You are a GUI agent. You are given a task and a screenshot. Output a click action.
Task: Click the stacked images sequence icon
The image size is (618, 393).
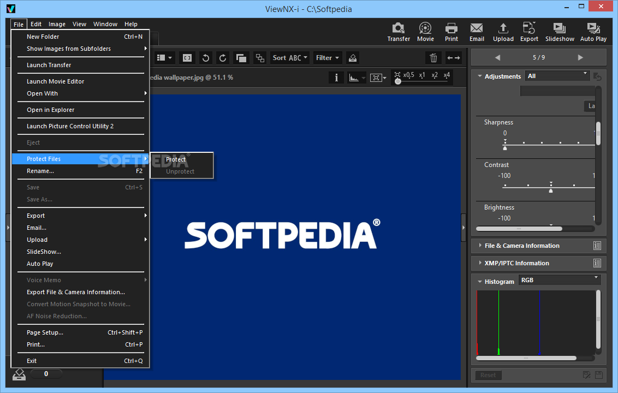[241, 58]
